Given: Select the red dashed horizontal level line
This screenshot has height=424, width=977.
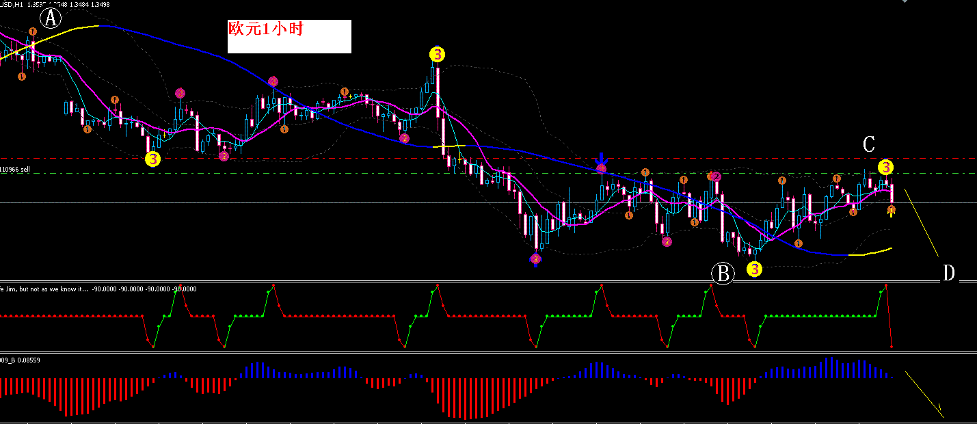Looking at the screenshot, I should point(488,158).
